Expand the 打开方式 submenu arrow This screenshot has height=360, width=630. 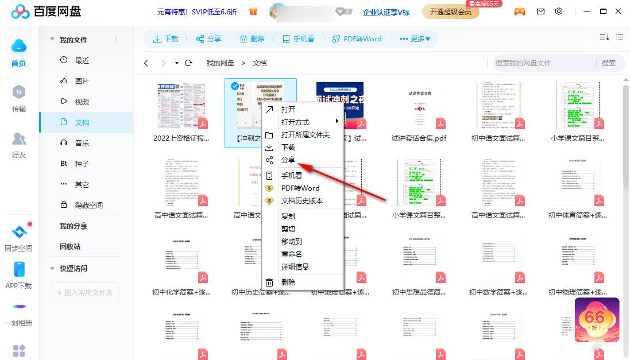point(337,121)
